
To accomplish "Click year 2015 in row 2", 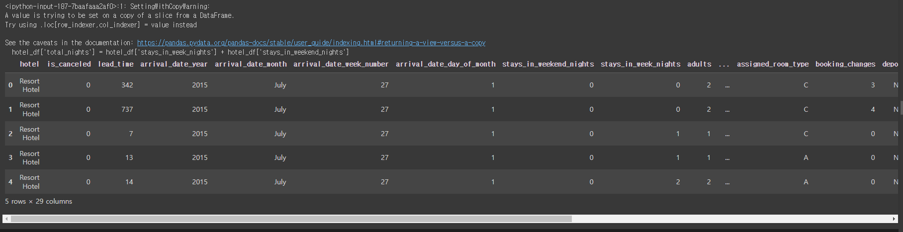I will tap(200, 134).
